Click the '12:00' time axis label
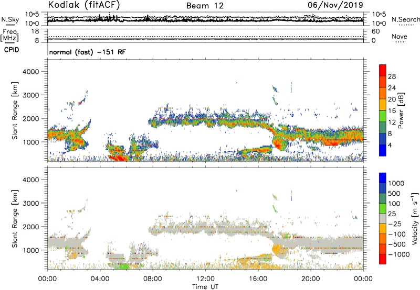The image size is (420, 290). coord(205,279)
